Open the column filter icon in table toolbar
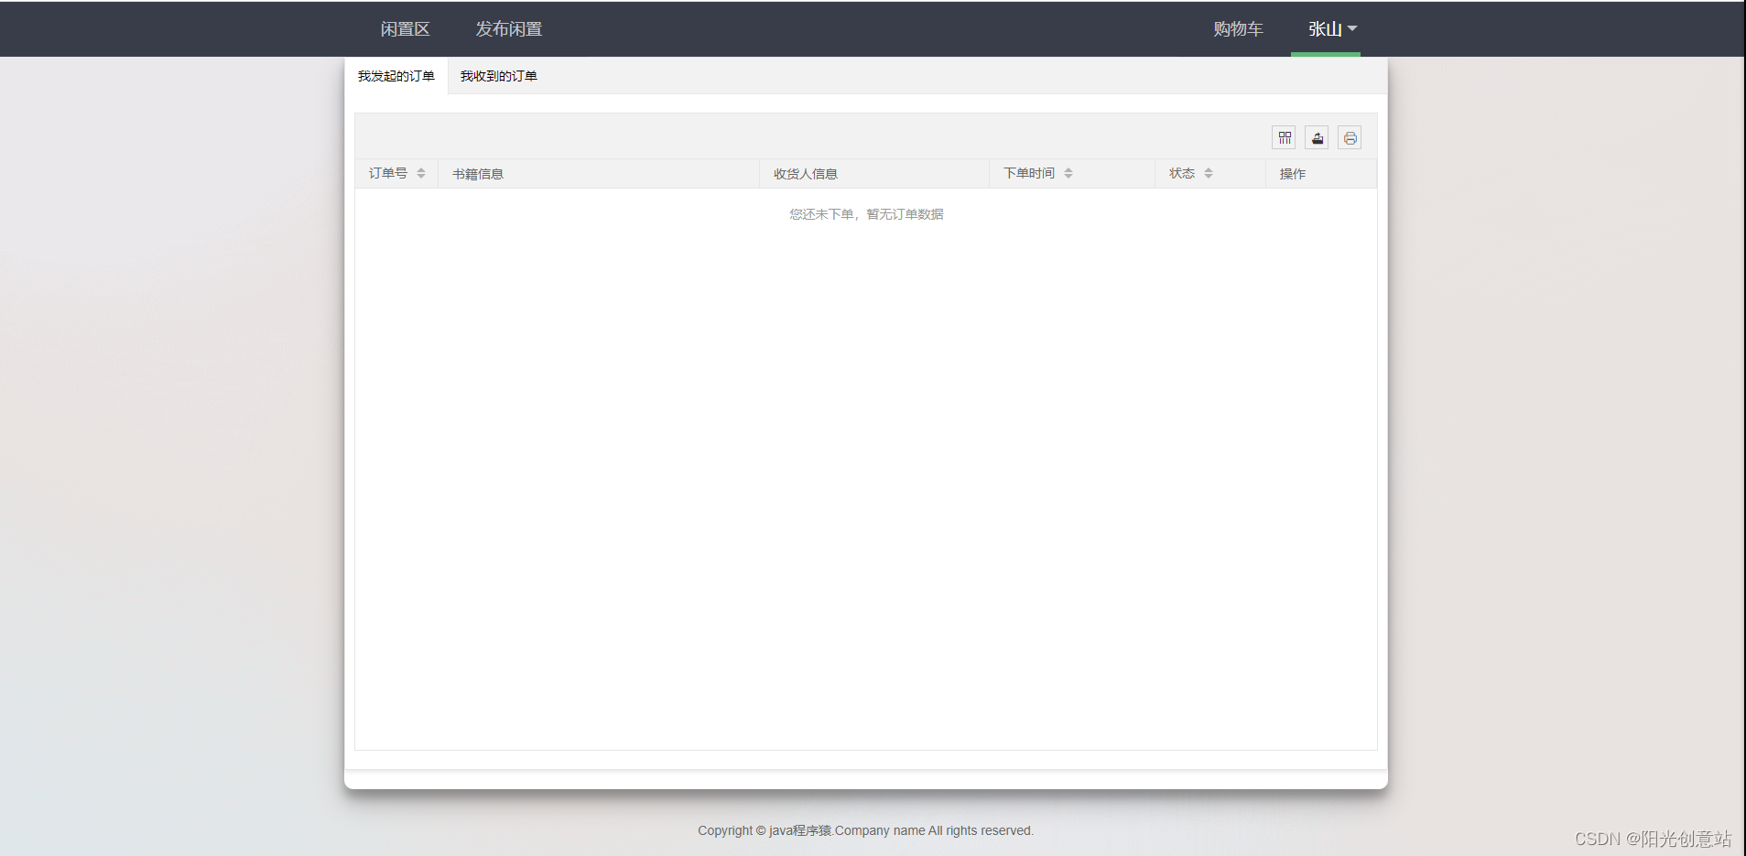Screen dimensions: 1746x856 [1285, 137]
